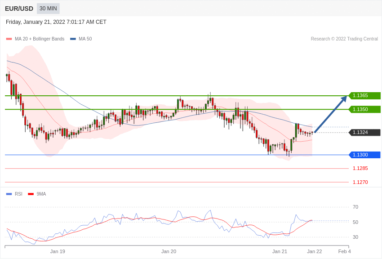
Task: Click the 9MA red legend swatch
Action: click(x=31, y=194)
